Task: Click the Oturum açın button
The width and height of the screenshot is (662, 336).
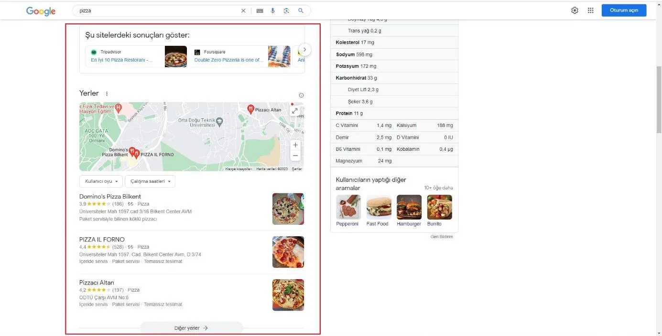Action: [624, 10]
